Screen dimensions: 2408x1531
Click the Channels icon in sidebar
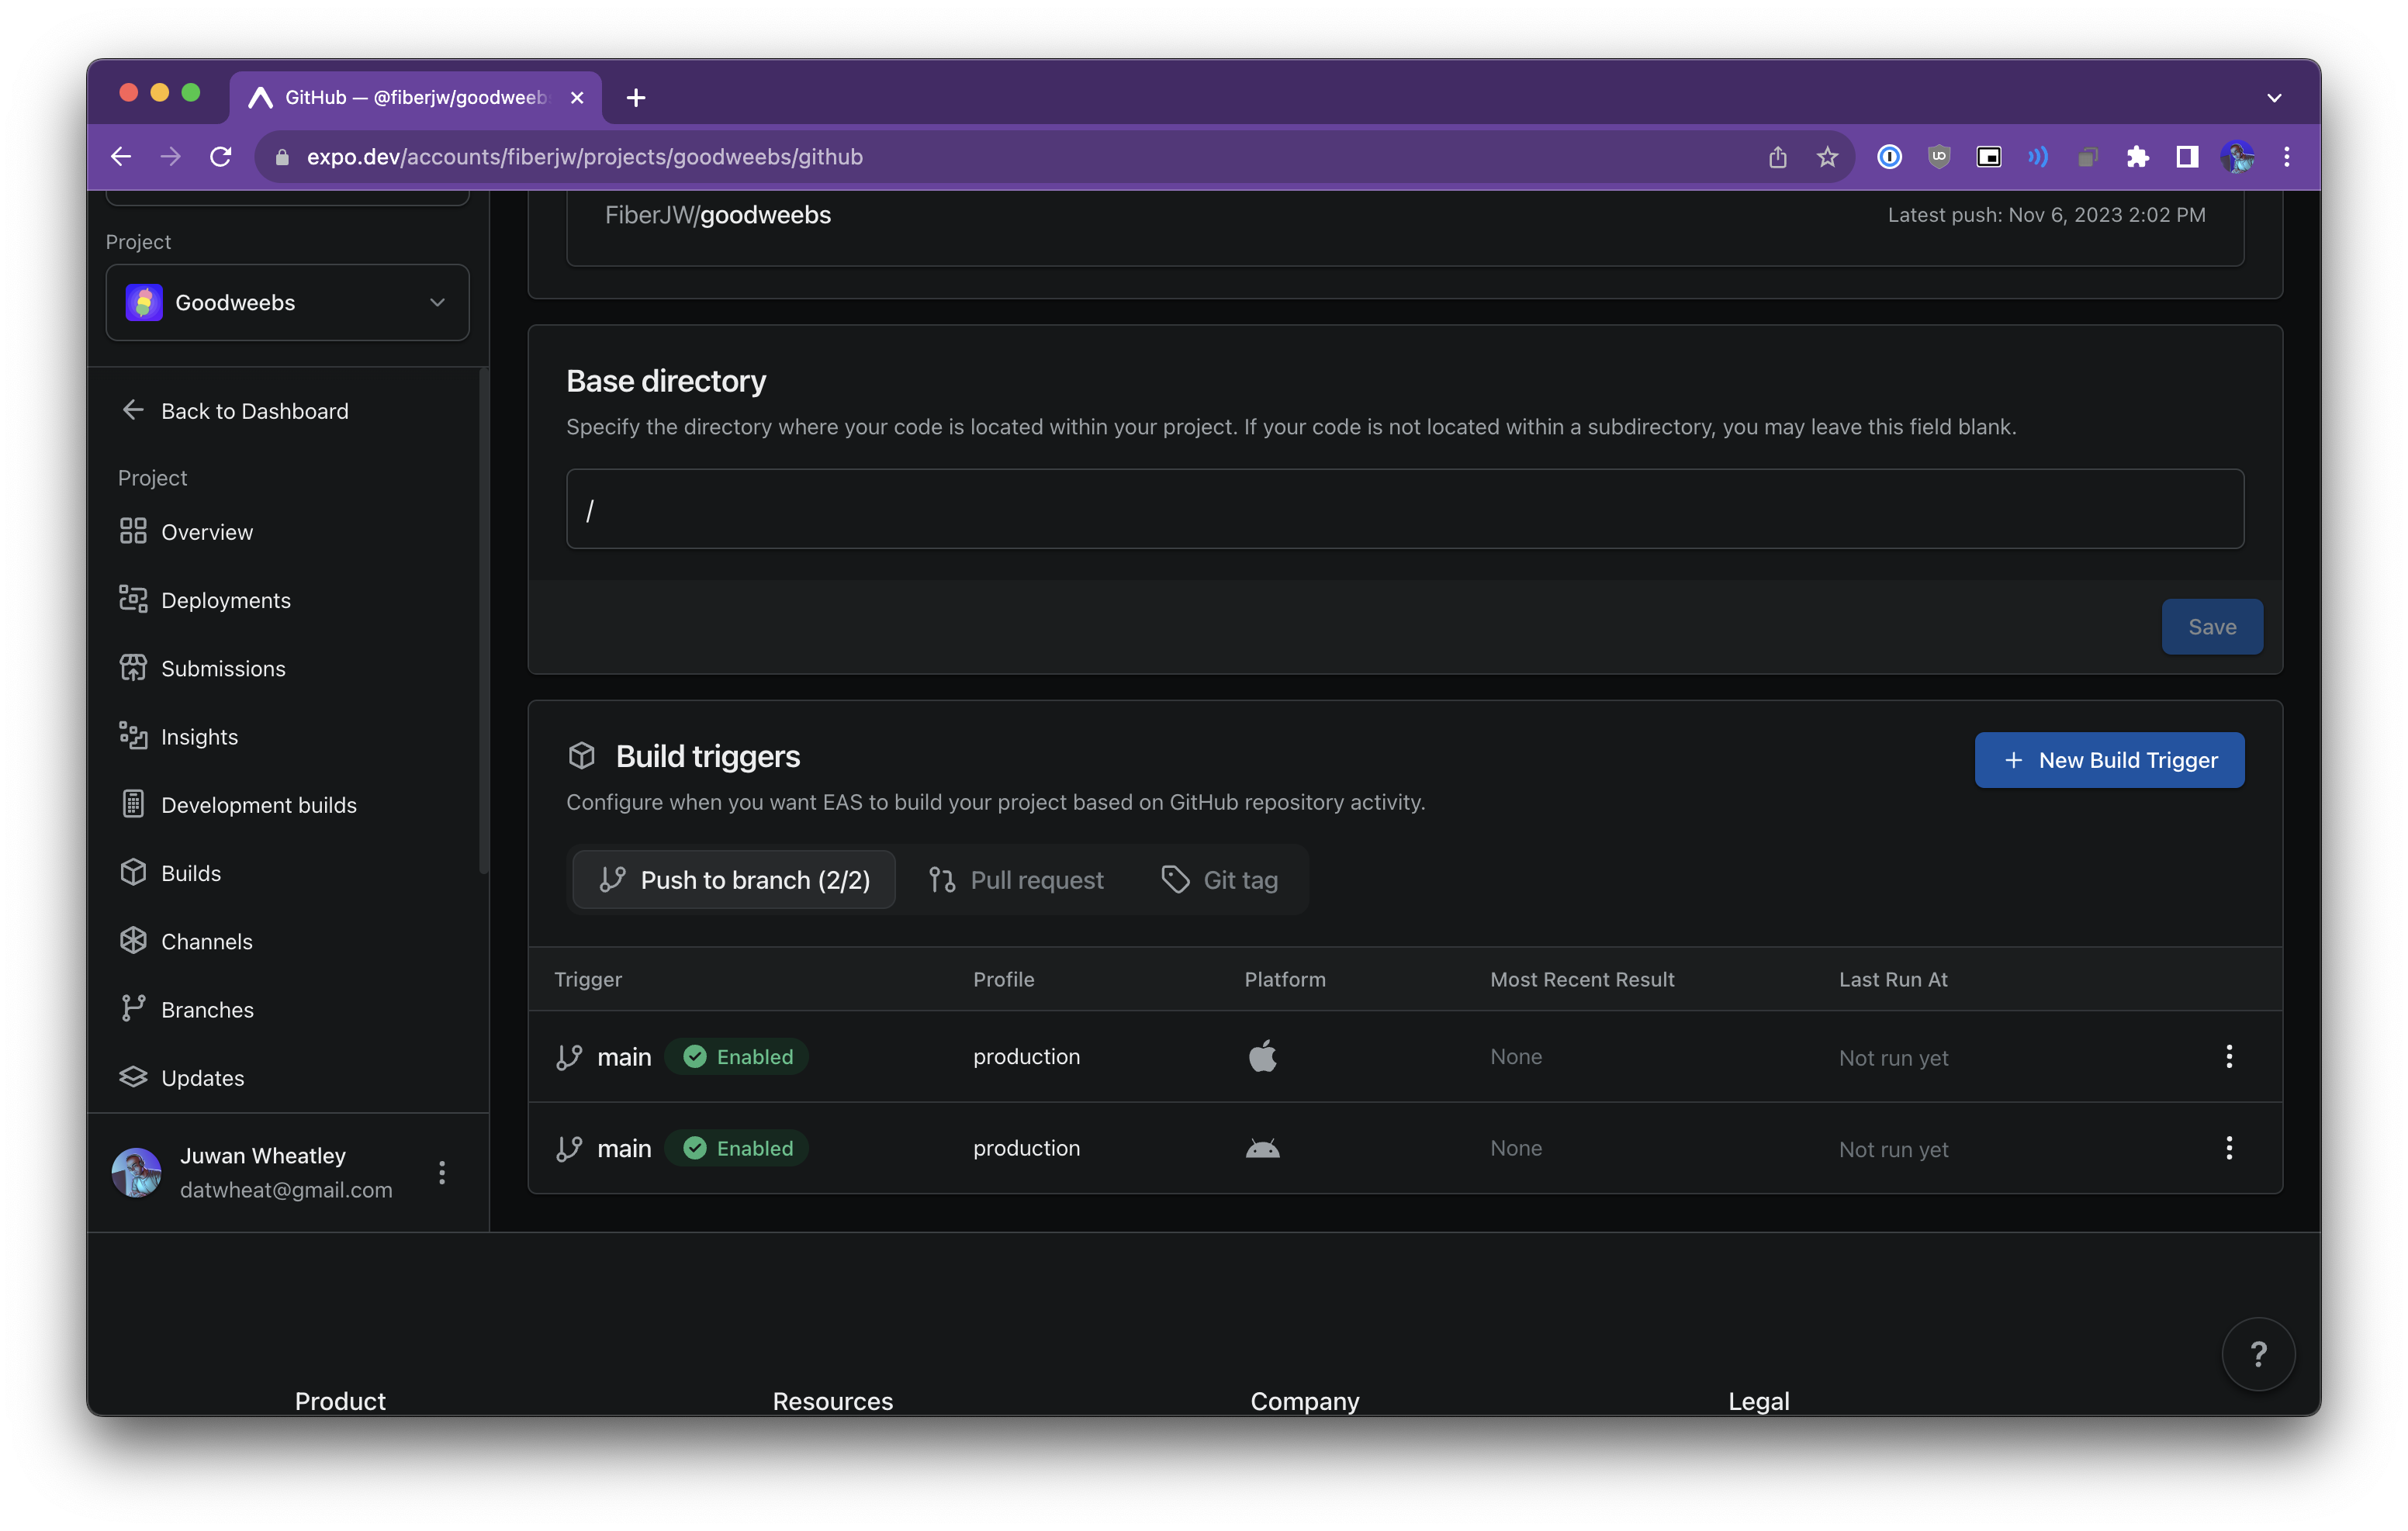(133, 940)
